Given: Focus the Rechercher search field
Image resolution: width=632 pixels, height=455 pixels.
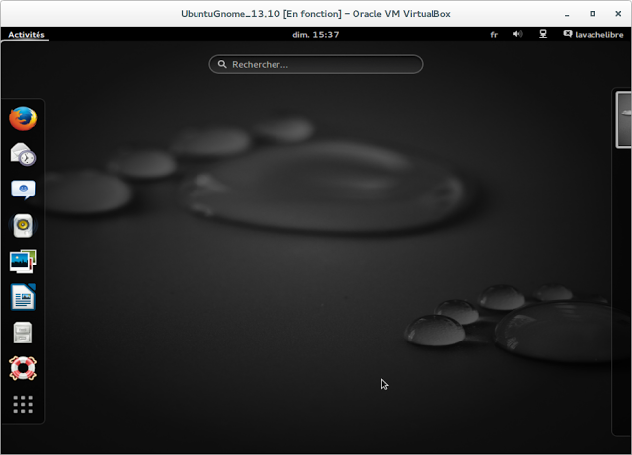Looking at the screenshot, I should tap(316, 64).
